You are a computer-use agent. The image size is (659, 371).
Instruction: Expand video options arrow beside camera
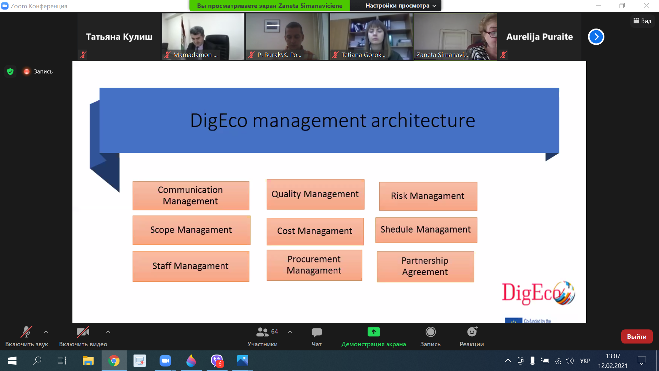(x=108, y=332)
